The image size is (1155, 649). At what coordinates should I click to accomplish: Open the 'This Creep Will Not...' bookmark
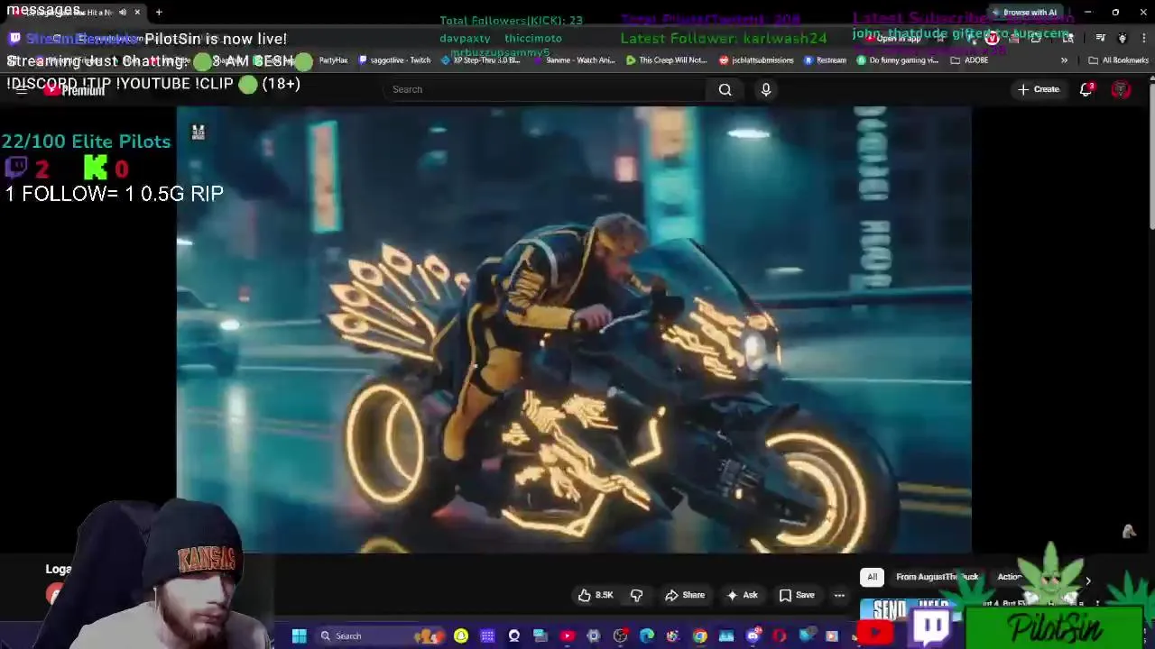[667, 60]
